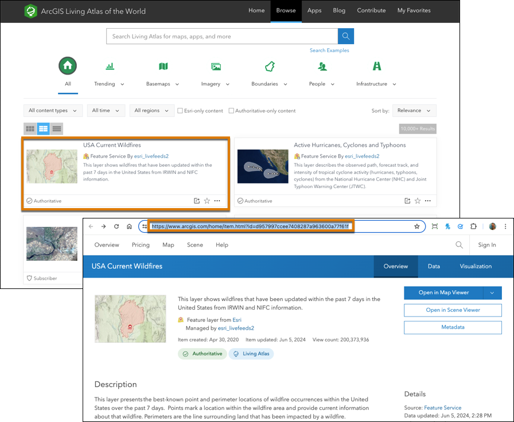Select the People category icon
The height and width of the screenshot is (422, 514).
point(322,67)
